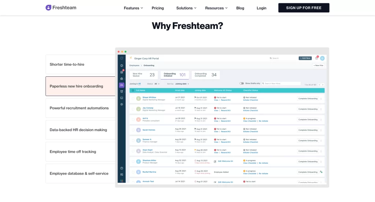The image size is (375, 202).
Task: Click SIGN UP FOR FREE button
Action: [304, 8]
